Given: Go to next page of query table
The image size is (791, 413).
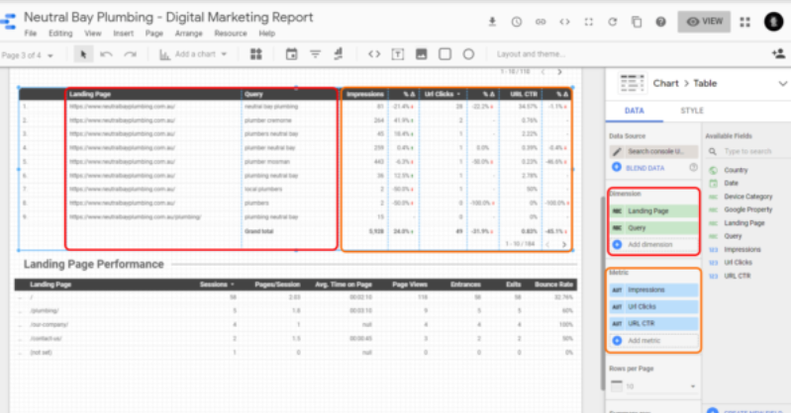Looking at the screenshot, I should [564, 244].
